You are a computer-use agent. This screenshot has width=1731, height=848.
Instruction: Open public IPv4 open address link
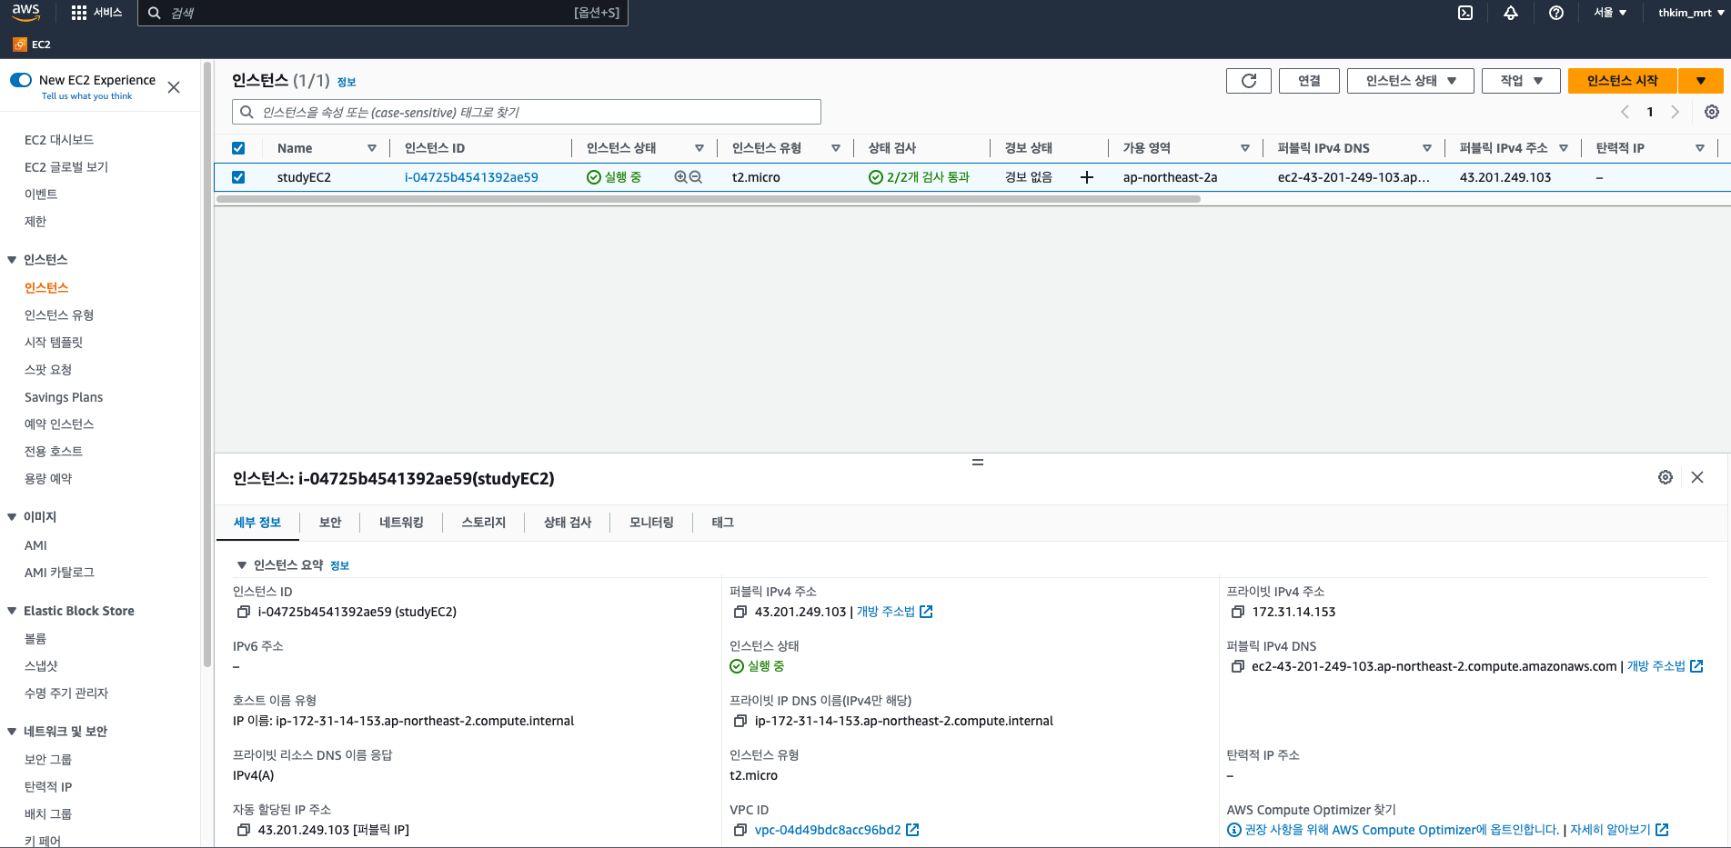(x=894, y=612)
